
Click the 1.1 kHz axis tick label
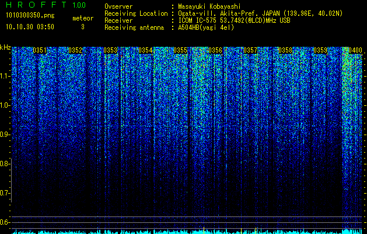[x=5, y=76]
